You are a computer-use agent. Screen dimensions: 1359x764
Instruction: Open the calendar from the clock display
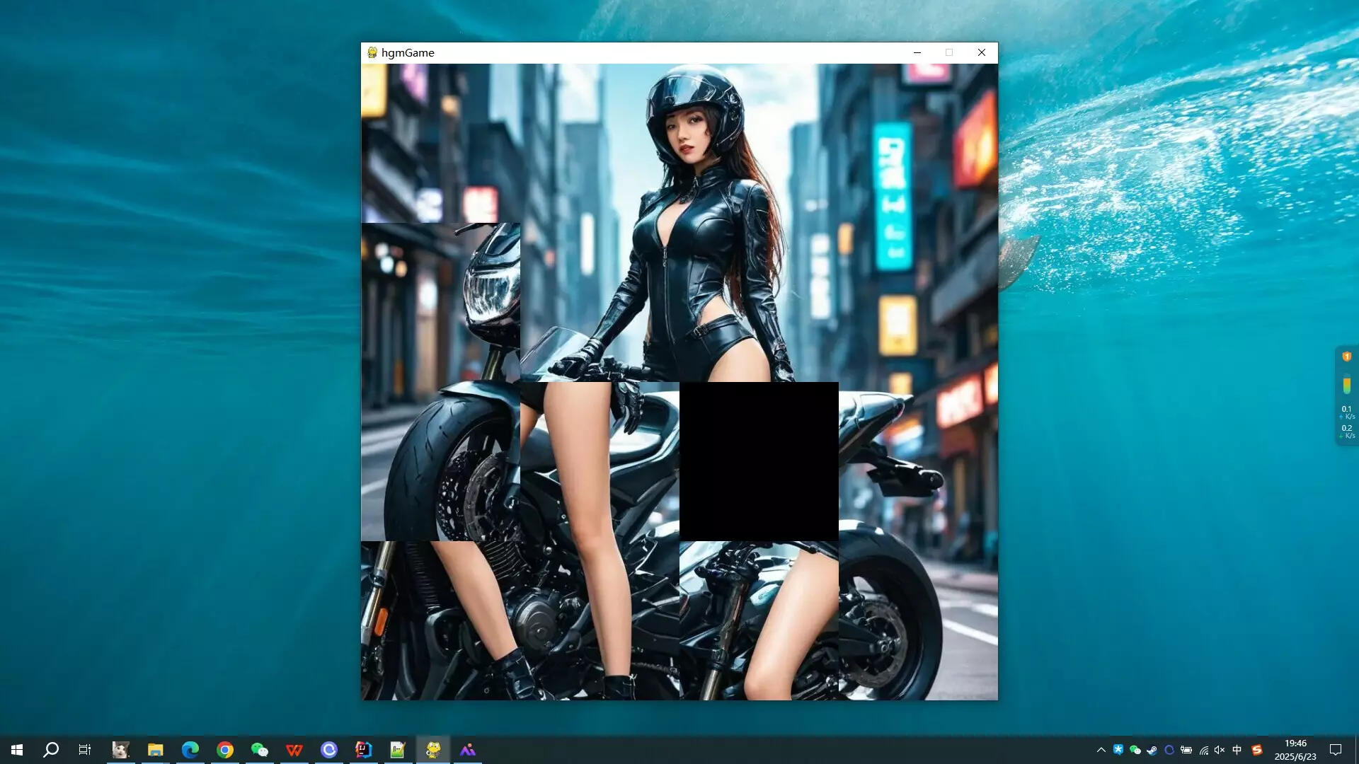click(x=1297, y=749)
